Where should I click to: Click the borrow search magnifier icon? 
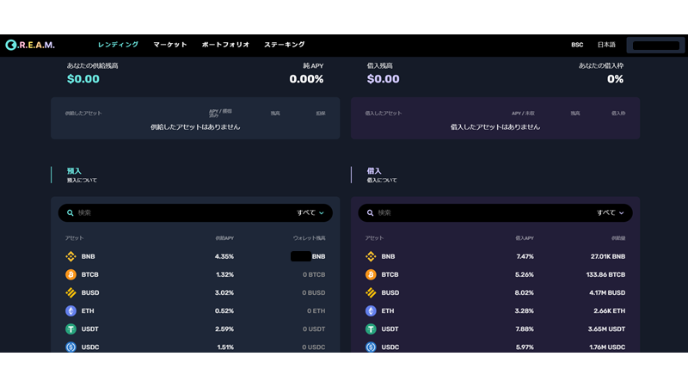point(371,212)
